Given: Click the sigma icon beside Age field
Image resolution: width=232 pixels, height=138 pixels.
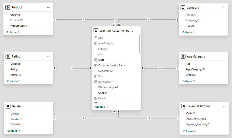Looking at the screenshot, I should click(96, 38).
